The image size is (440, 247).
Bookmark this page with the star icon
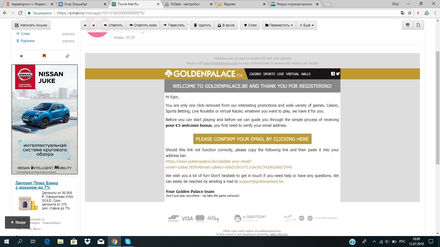[410, 13]
